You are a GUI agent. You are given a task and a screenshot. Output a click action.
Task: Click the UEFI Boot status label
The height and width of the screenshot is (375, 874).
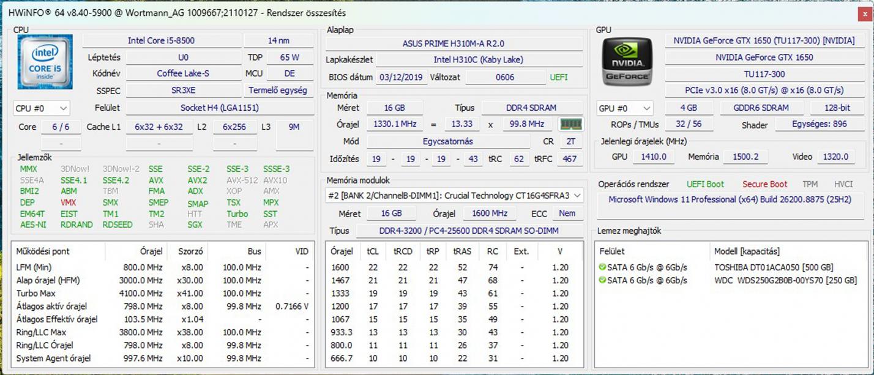click(705, 184)
